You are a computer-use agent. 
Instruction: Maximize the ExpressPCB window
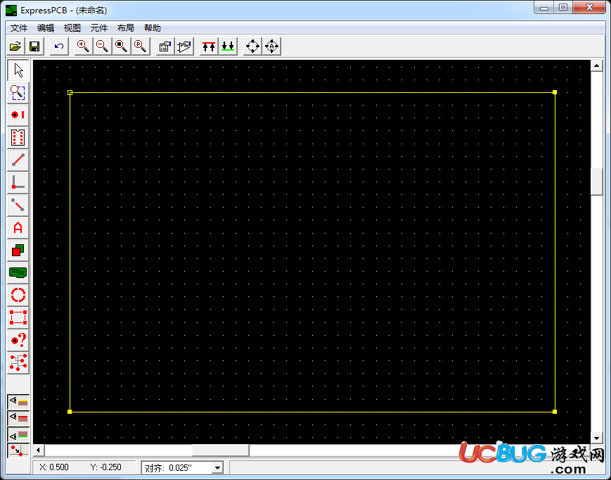coord(563,8)
